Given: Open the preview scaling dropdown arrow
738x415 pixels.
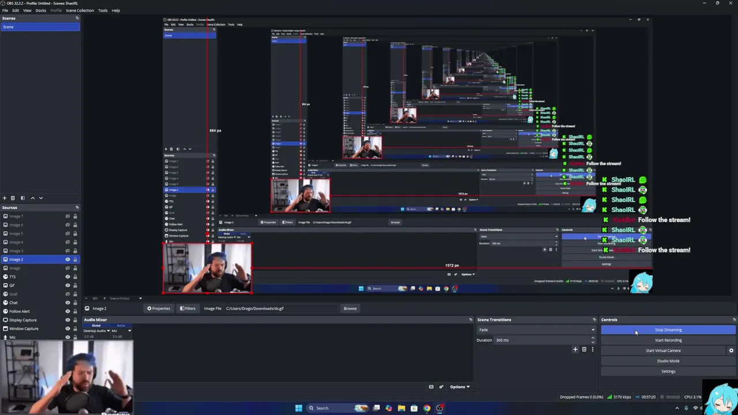Looking at the screenshot, I should coord(140,299).
